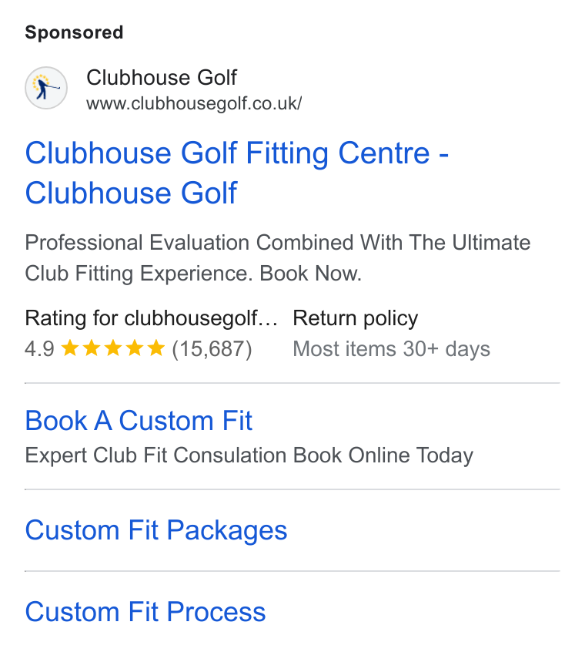
Task: Click the second gold rating star
Action: click(x=92, y=348)
